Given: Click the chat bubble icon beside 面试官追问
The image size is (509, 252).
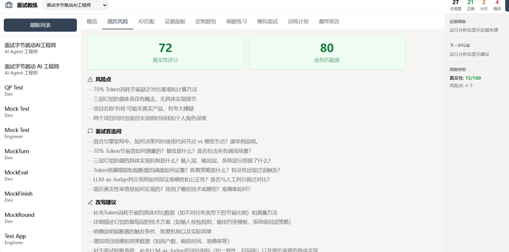Looking at the screenshot, I should [x=90, y=131].
